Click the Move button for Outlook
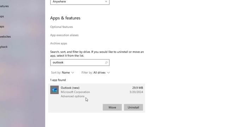This screenshot has width=226, height=127. click(112, 107)
